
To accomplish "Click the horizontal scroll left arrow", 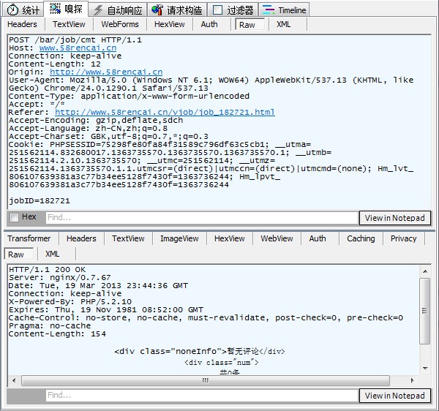I will [x=14, y=380].
